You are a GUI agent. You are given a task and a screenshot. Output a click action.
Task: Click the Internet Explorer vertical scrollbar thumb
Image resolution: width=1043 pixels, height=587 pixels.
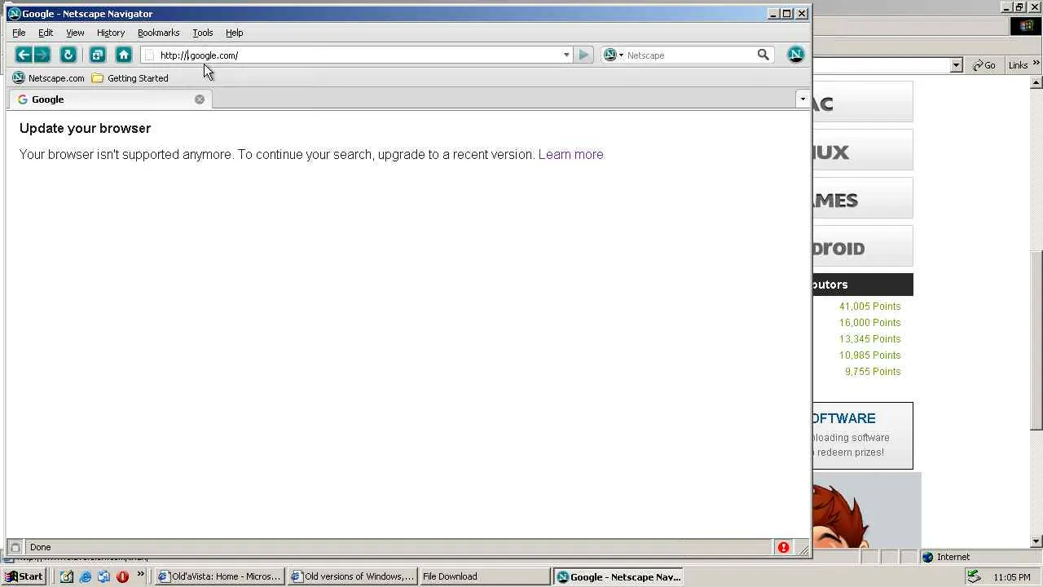tap(1036, 341)
